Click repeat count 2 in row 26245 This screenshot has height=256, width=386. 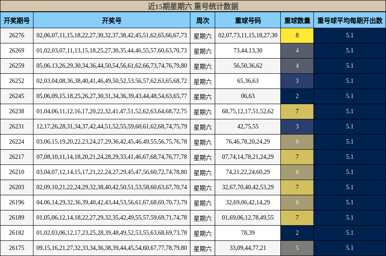pyautogui.click(x=297, y=96)
